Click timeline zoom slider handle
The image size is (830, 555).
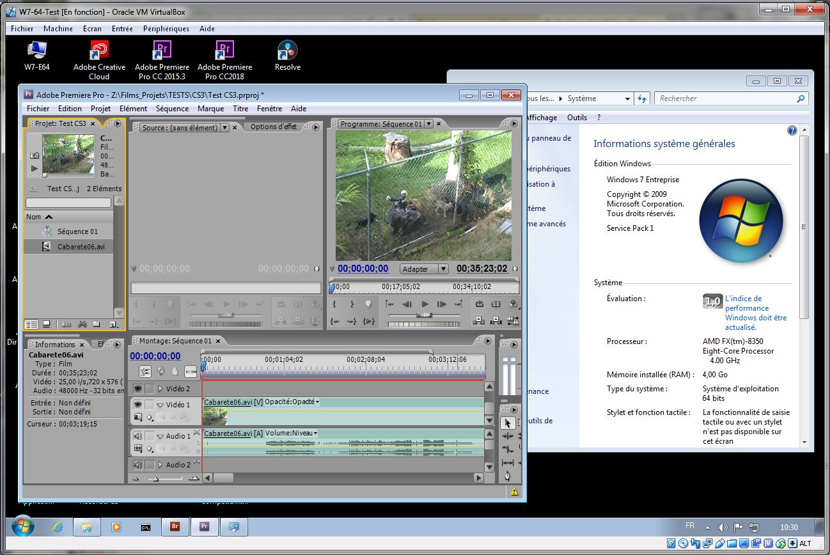pos(155,479)
